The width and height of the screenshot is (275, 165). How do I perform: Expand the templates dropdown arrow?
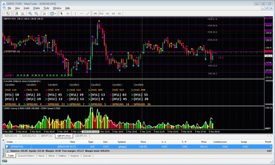(x=55, y=14)
